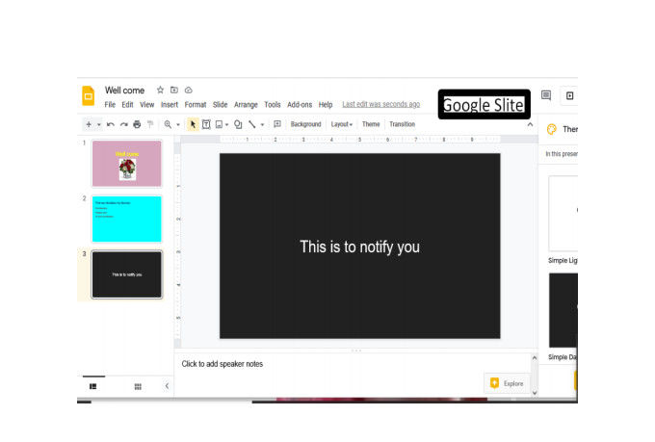The width and height of the screenshot is (655, 442).
Task: Open the Format menu
Action: 196,104
